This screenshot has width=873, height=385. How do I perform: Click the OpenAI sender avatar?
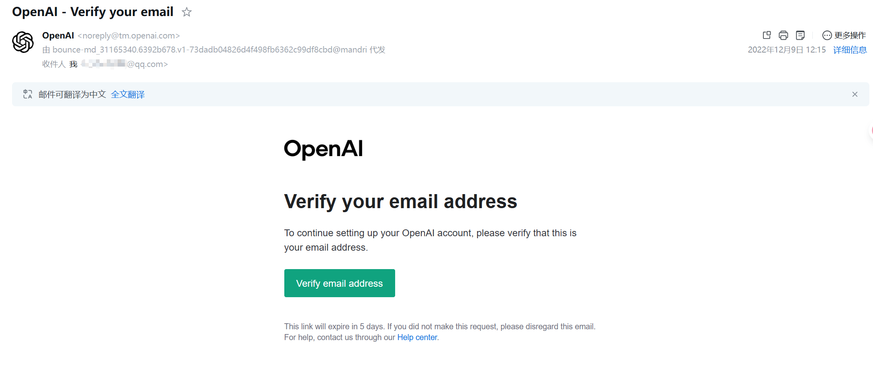pyautogui.click(x=23, y=42)
